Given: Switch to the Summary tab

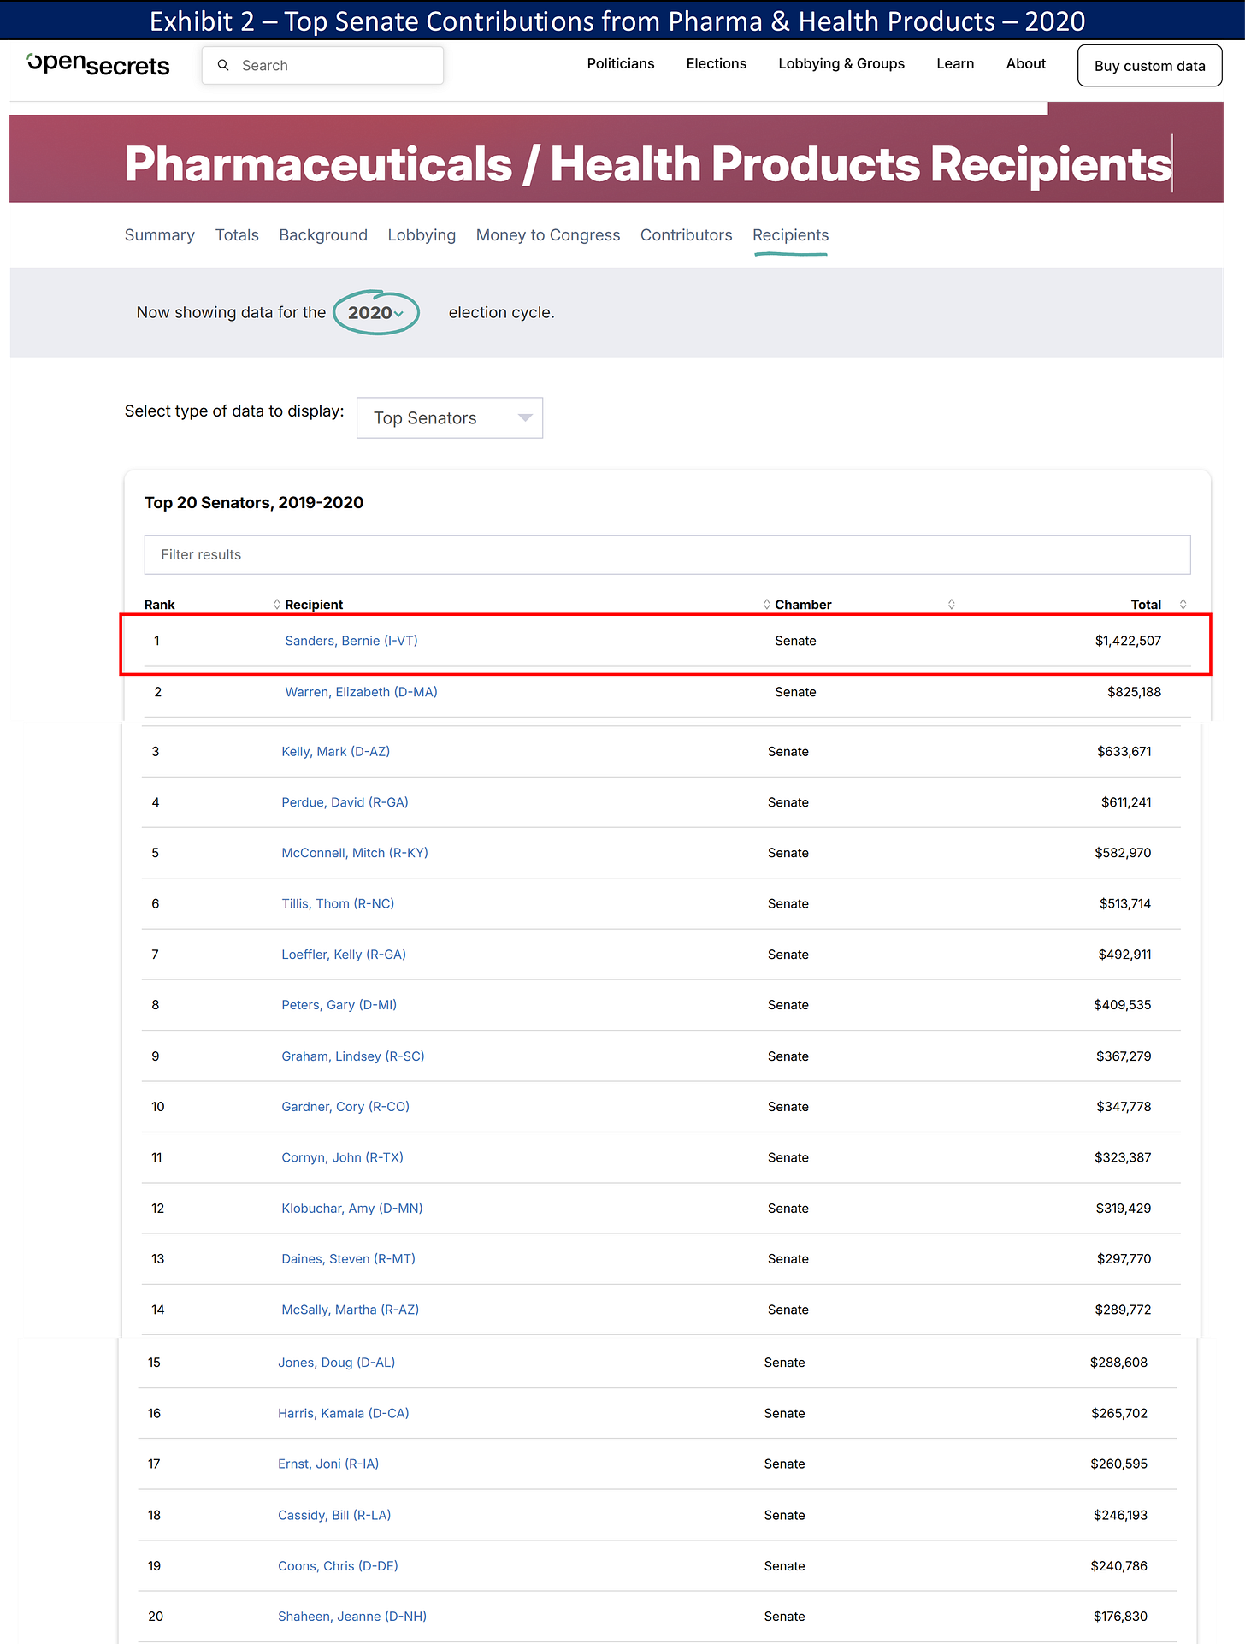Looking at the screenshot, I should click(160, 235).
